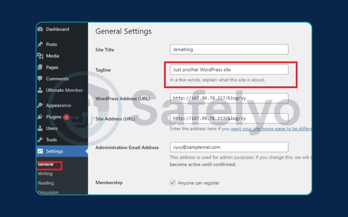Click the Tools wrench icon

pyautogui.click(x=40, y=140)
